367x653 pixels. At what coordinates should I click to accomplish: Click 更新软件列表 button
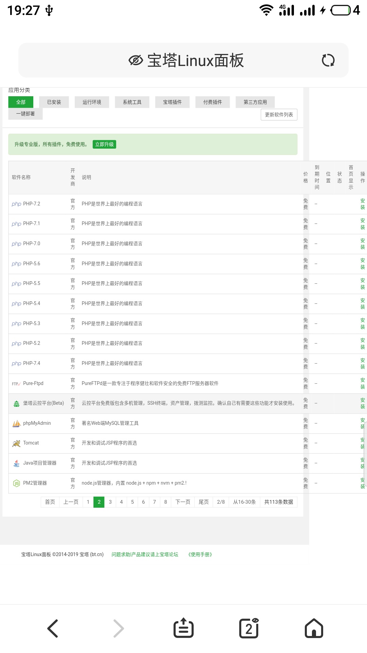coord(279,115)
